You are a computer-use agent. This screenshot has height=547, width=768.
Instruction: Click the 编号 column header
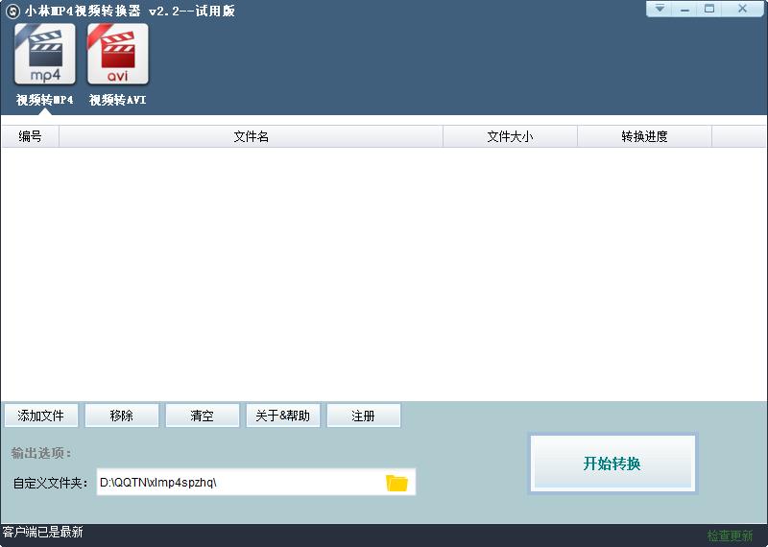coord(30,136)
